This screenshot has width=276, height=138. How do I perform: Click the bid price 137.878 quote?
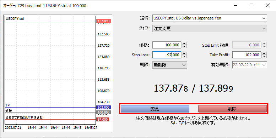(x=171, y=88)
